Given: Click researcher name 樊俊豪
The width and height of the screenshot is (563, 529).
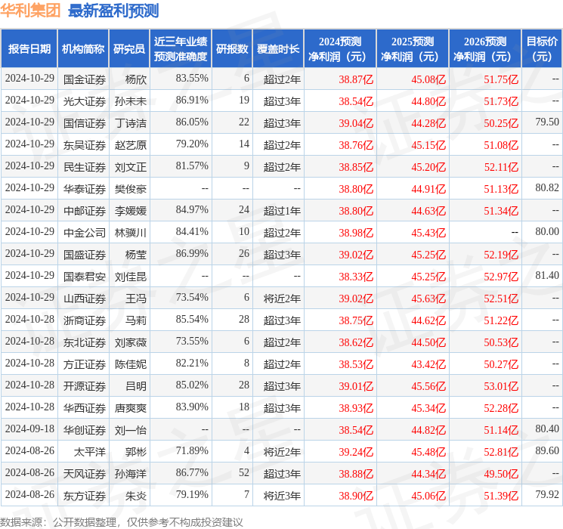Looking at the screenshot, I should (x=130, y=189).
